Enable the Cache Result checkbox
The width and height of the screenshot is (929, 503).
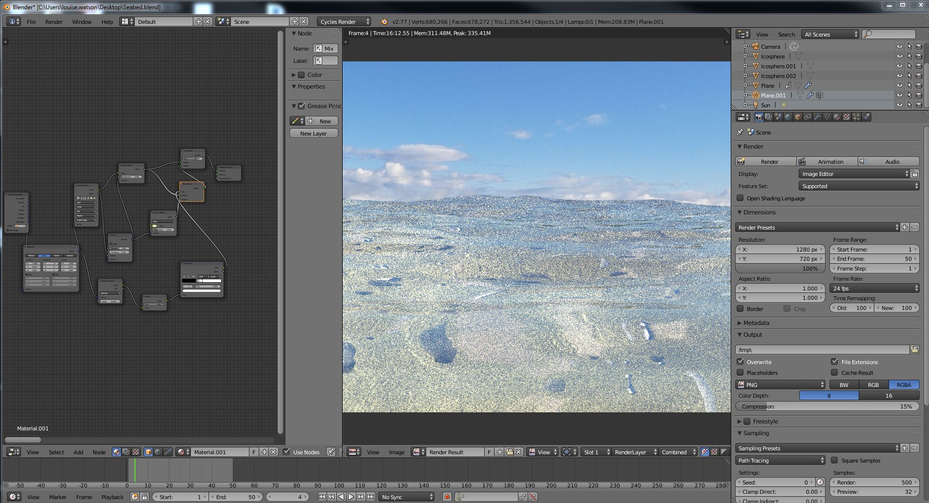(x=834, y=372)
